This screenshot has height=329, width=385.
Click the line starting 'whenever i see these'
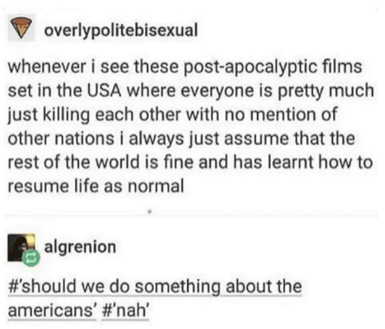[x=185, y=67]
